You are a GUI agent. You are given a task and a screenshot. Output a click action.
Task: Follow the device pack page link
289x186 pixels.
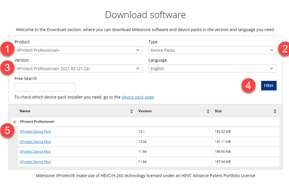click(x=138, y=97)
